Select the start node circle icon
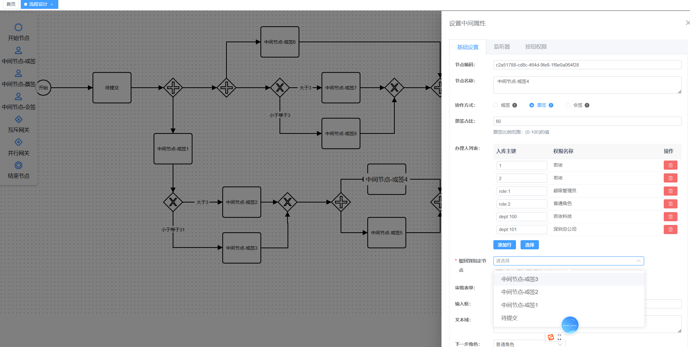 [x=18, y=27]
